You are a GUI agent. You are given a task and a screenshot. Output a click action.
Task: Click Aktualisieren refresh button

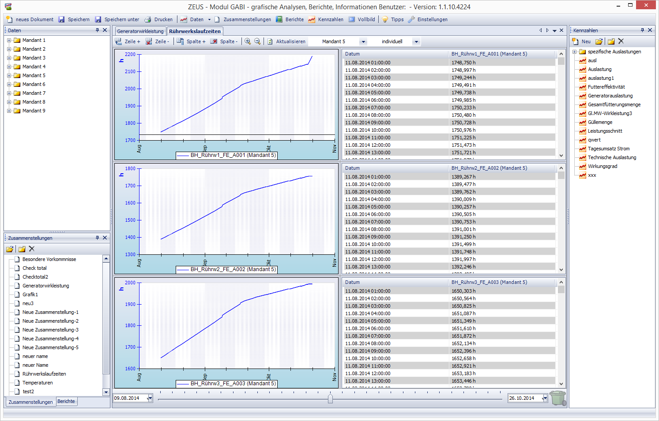coord(286,41)
